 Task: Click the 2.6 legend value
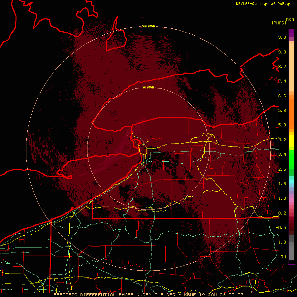[282, 169]
